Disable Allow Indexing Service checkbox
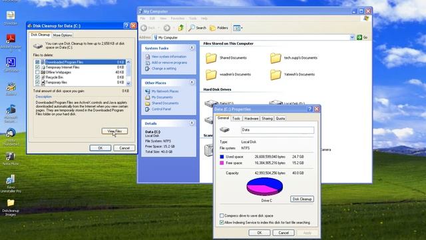Image resolution: width=426 pixels, height=240 pixels. point(222,222)
